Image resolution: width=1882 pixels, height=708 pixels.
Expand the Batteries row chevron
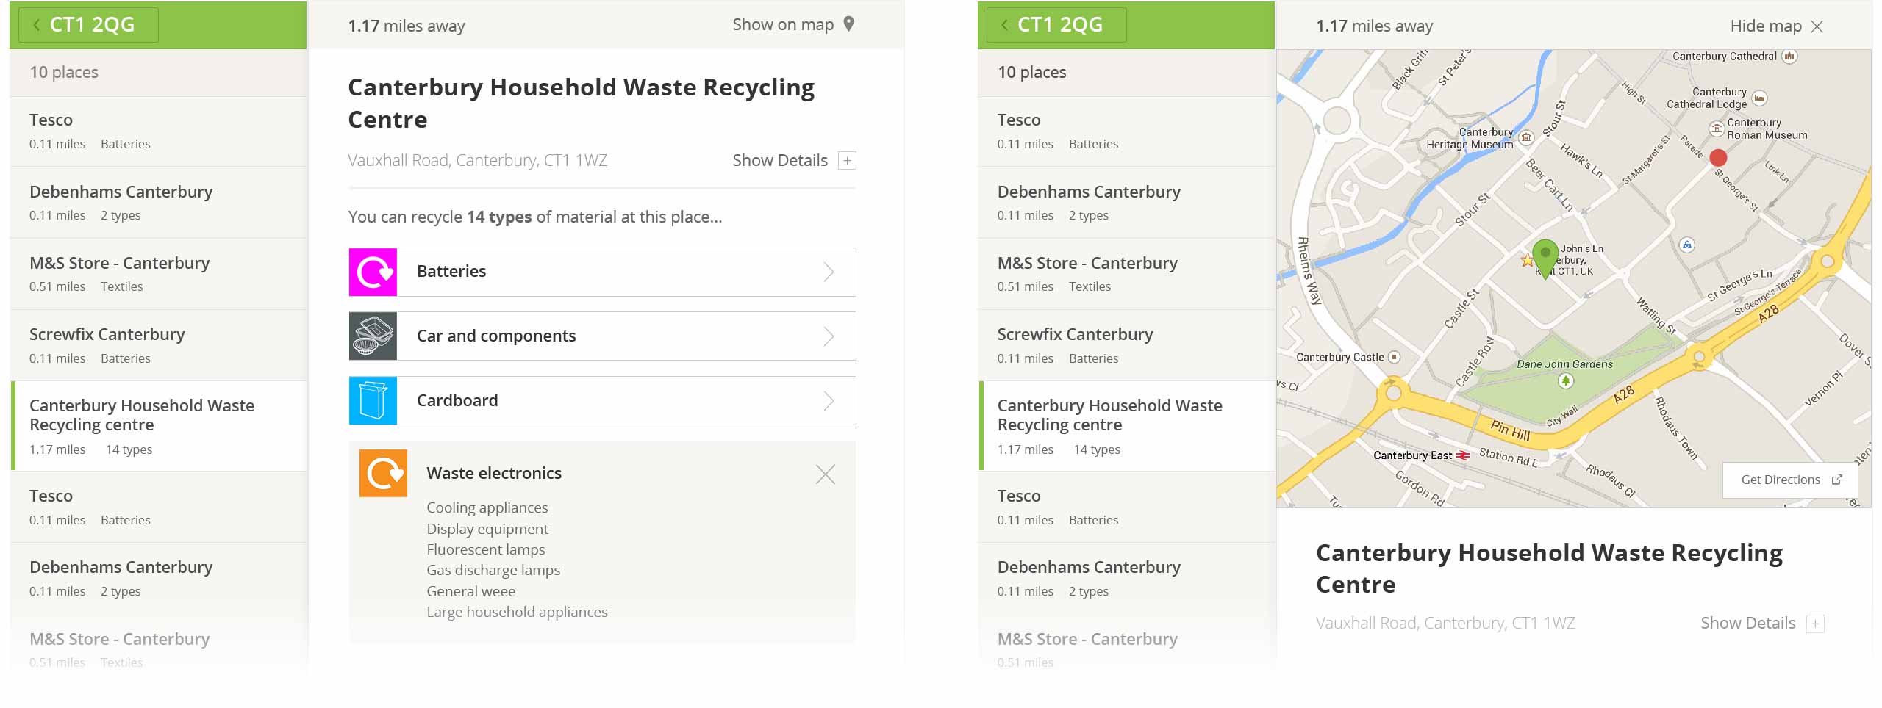coord(829,272)
